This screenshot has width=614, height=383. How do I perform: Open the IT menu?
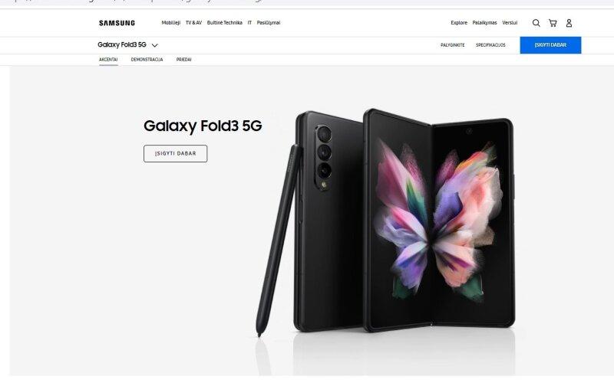tap(249, 23)
